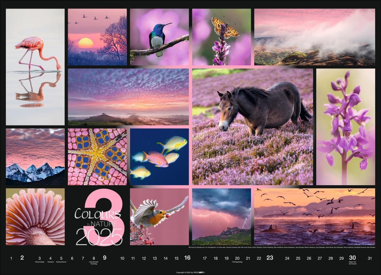Select bold Sunday 16 in the date row
Screen dimensions: 381x275
(x=187, y=258)
